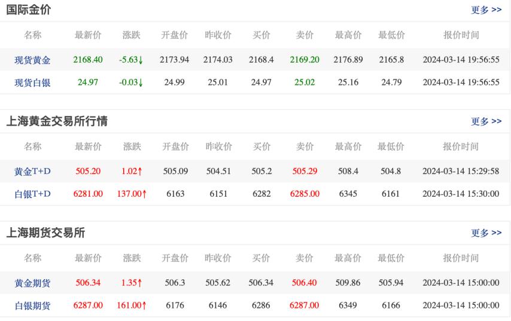Select 白银期货 opening price 6176
Image resolution: width=511 pixels, height=321 pixels.
coord(175,305)
